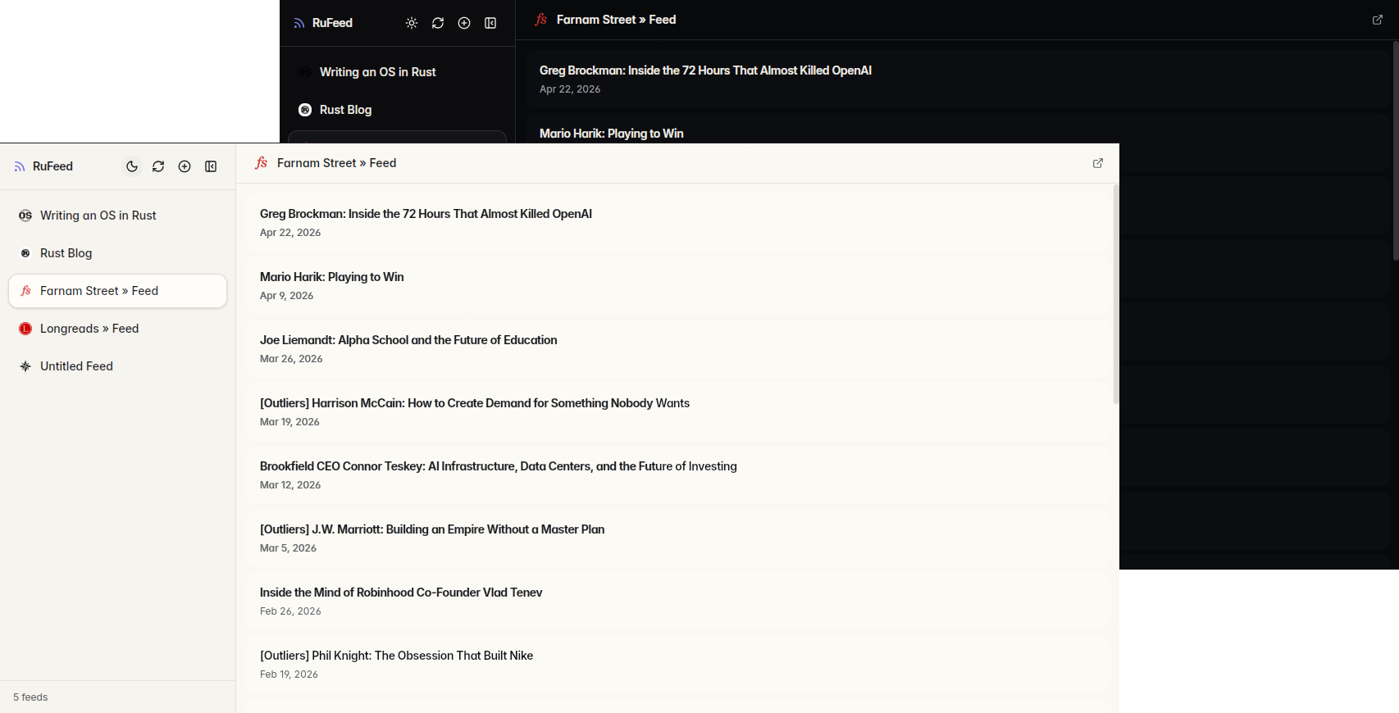
Task: Open Brookfield CEO Connor Teskey article
Action: point(677,475)
